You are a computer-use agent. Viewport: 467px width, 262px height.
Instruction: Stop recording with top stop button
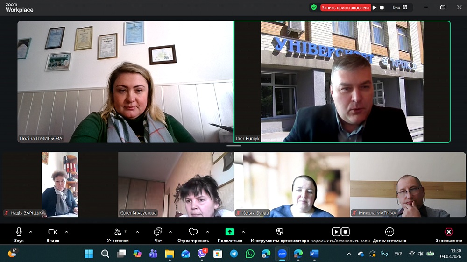coord(382,7)
